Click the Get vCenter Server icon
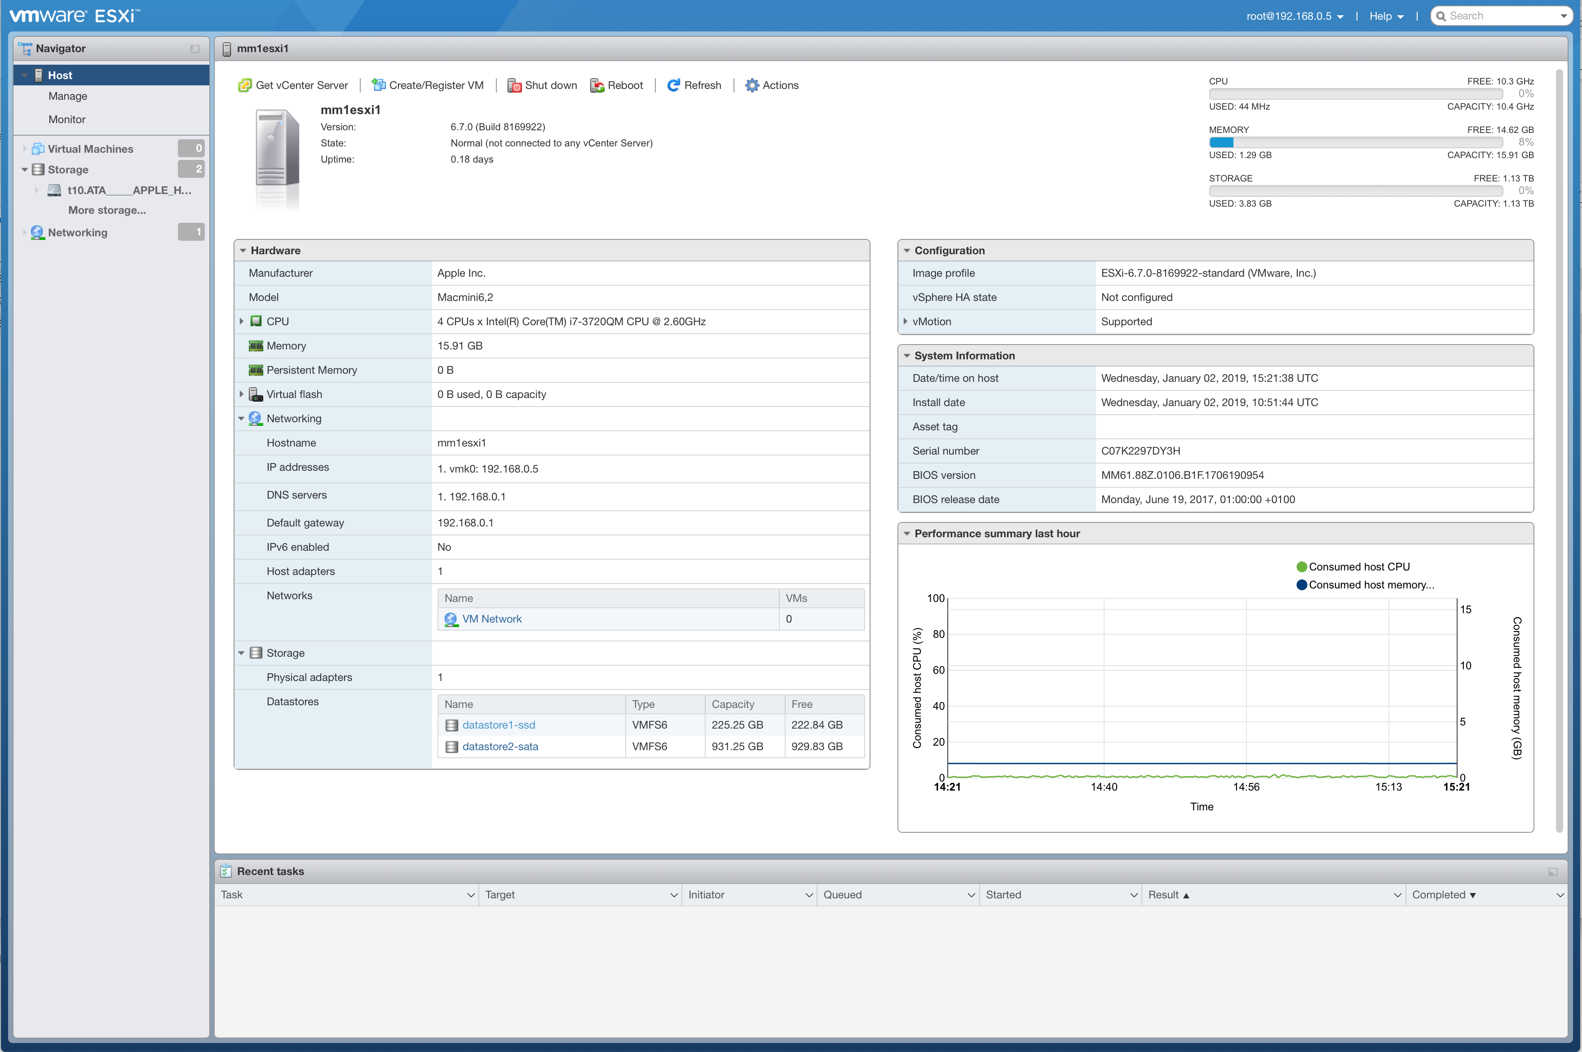Viewport: 1582px width, 1052px height. pyautogui.click(x=244, y=85)
